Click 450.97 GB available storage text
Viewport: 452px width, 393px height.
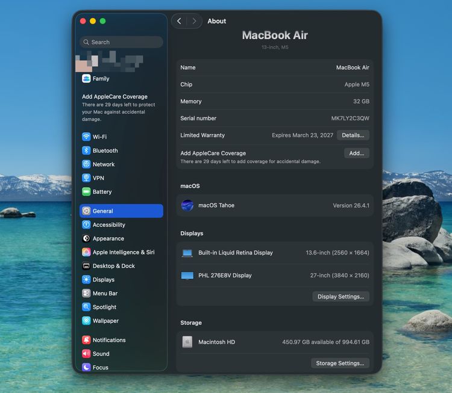(325, 342)
